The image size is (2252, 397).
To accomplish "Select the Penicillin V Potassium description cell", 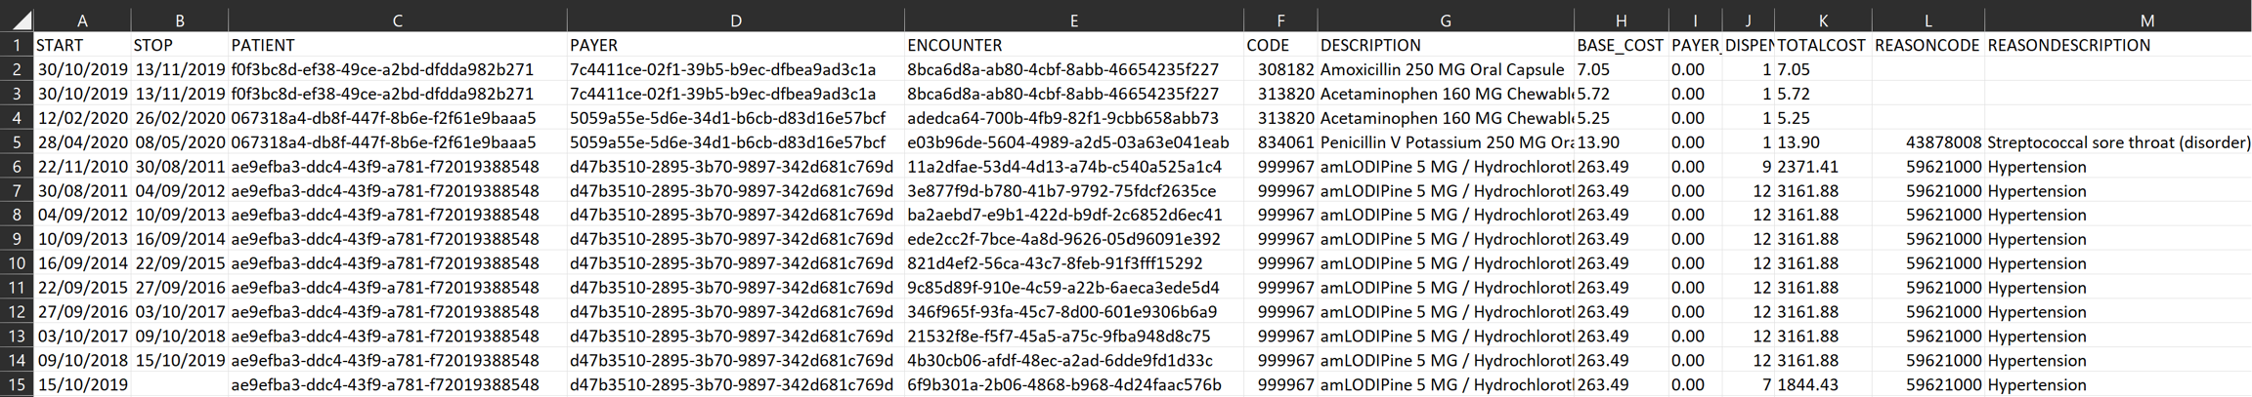I will pos(1445,142).
